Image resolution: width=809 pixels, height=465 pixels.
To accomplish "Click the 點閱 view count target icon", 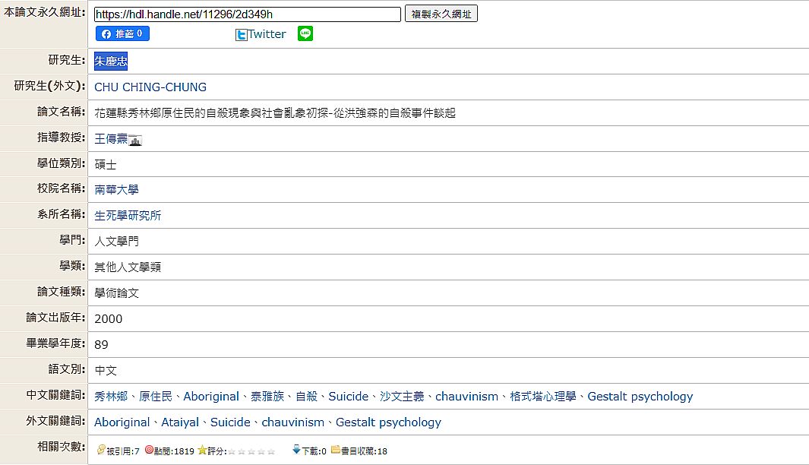I will point(150,451).
